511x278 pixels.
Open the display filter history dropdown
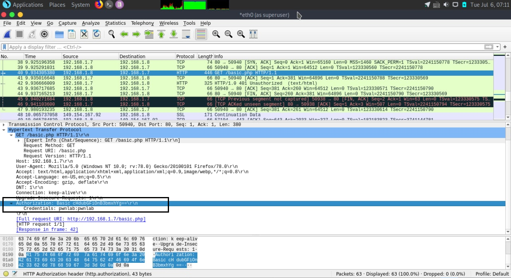[497, 47]
